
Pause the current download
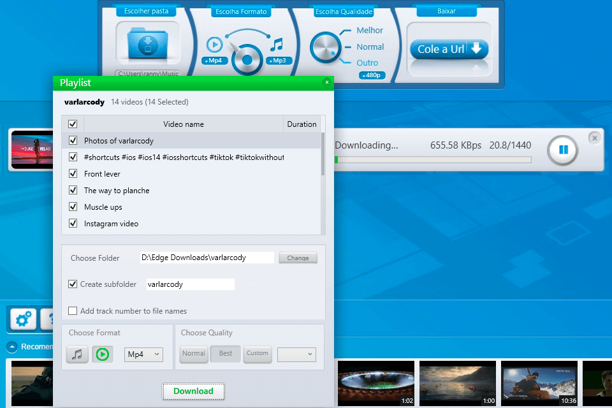(x=563, y=150)
